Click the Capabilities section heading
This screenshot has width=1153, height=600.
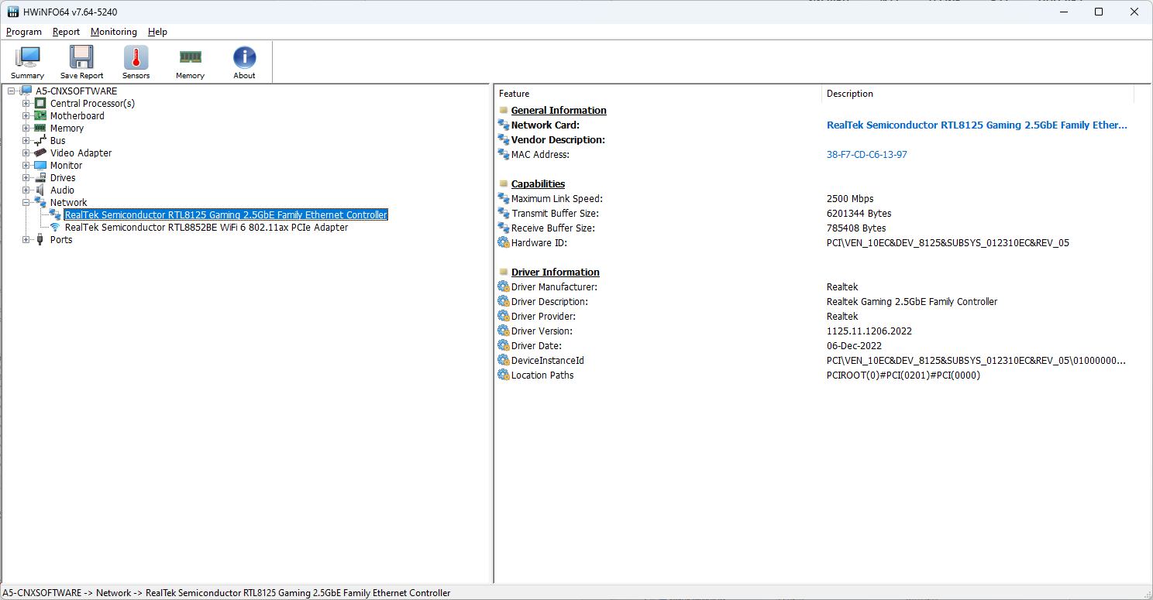click(x=538, y=183)
